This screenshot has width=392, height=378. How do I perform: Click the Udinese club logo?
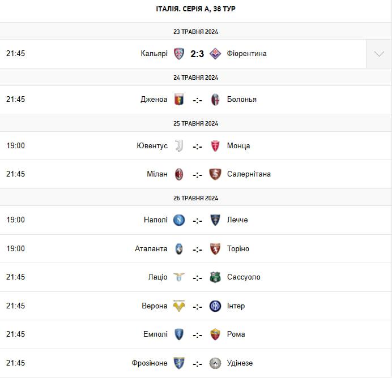pyautogui.click(x=215, y=363)
